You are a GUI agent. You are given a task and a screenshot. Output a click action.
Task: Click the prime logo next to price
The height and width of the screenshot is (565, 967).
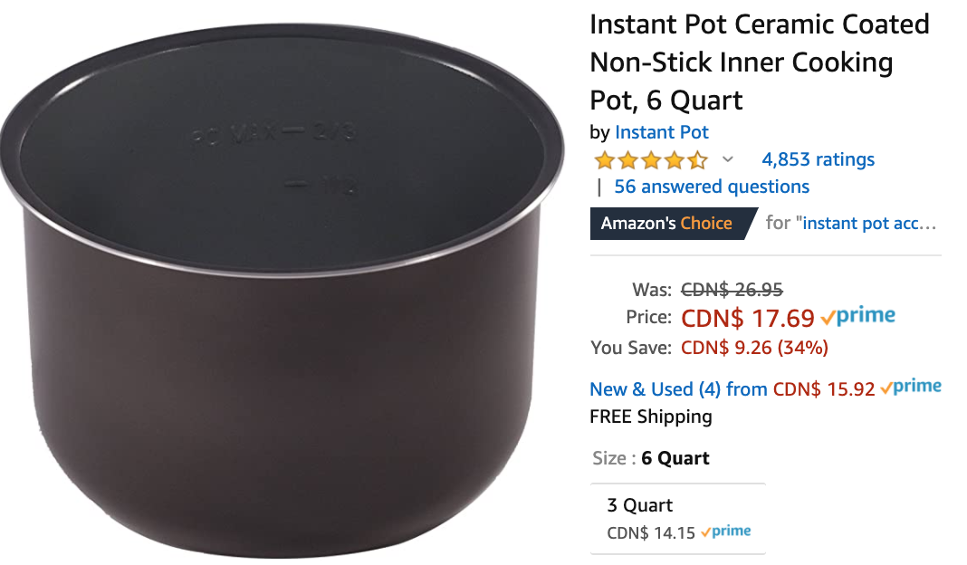[x=857, y=316]
